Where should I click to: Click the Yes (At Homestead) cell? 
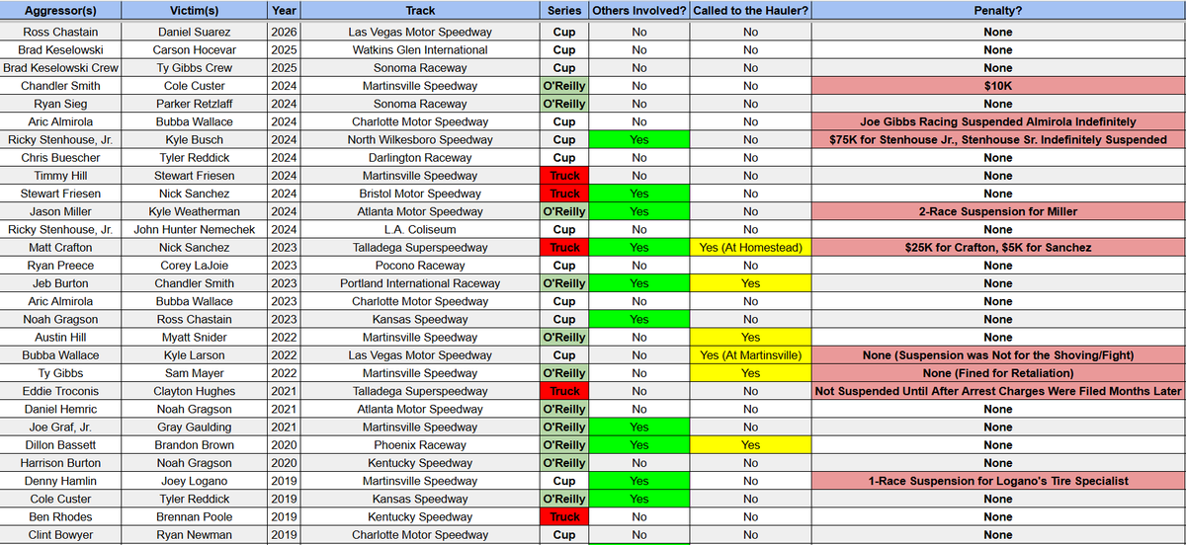click(750, 248)
